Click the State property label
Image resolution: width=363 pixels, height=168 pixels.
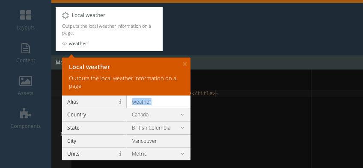coord(73,127)
